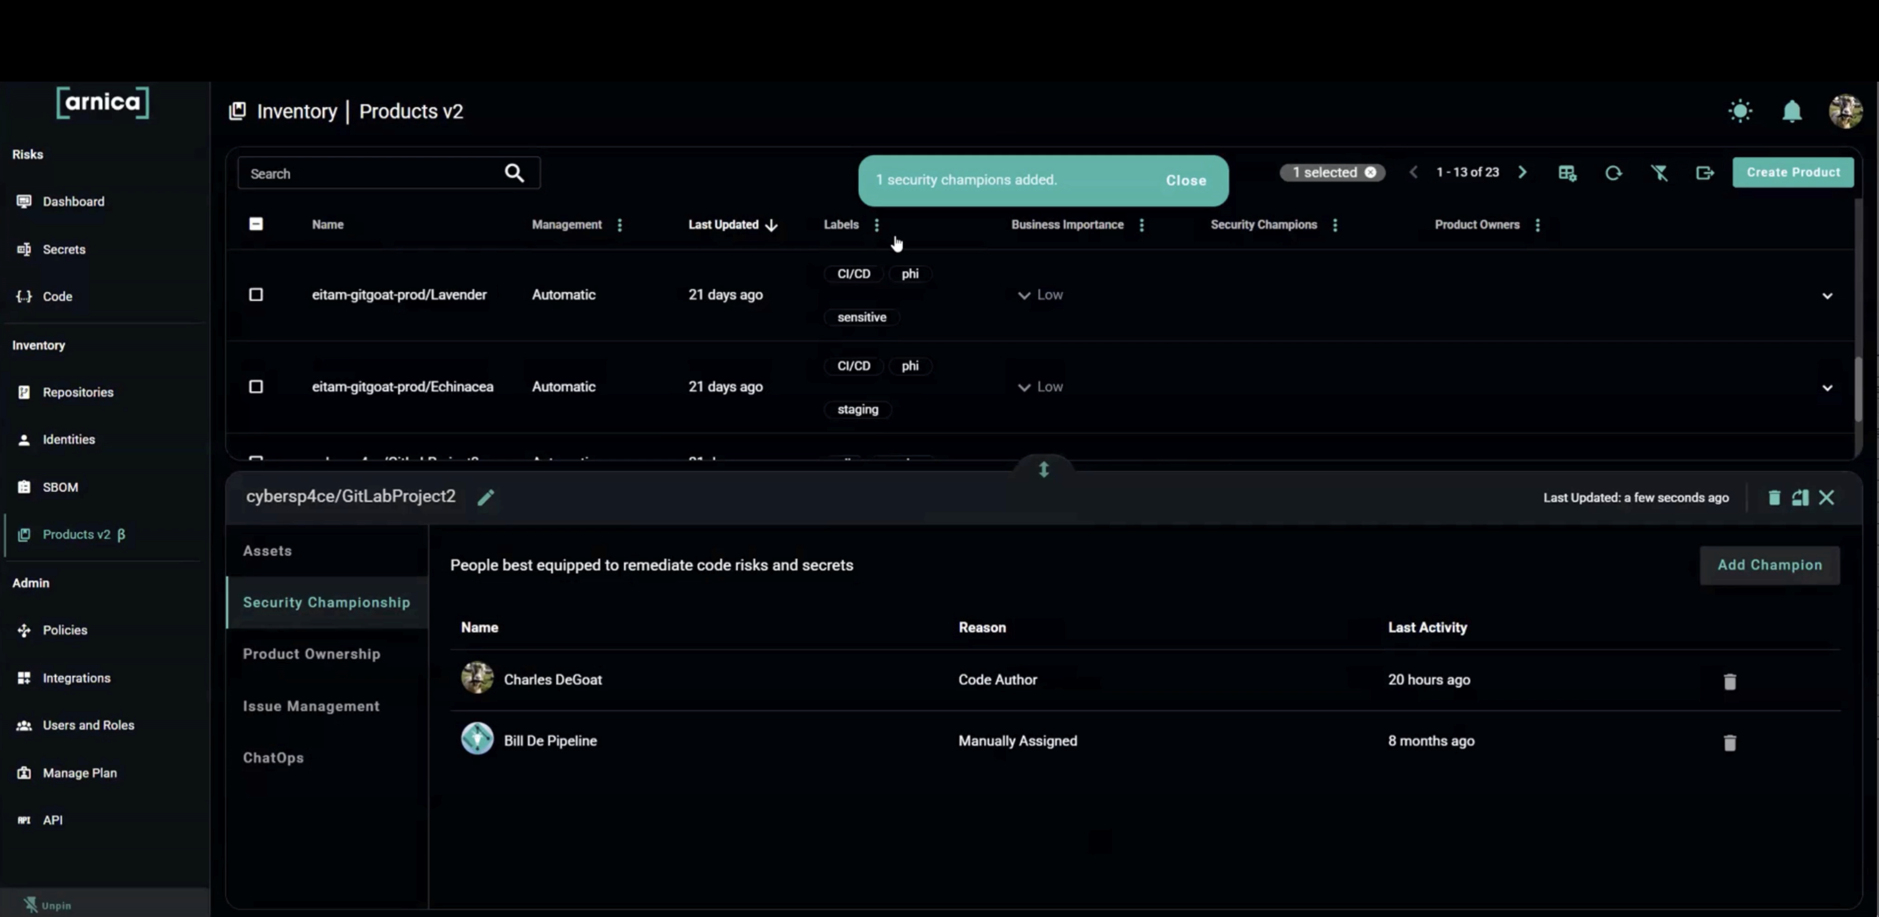Toggle light theme sun icon
The height and width of the screenshot is (917, 1879).
pos(1739,112)
